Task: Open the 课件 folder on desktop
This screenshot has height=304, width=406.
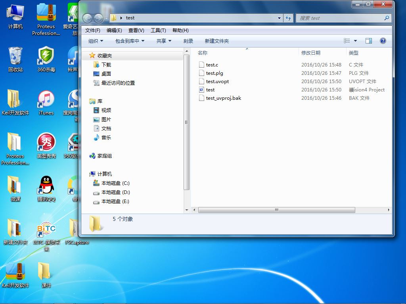Action: tap(46, 275)
